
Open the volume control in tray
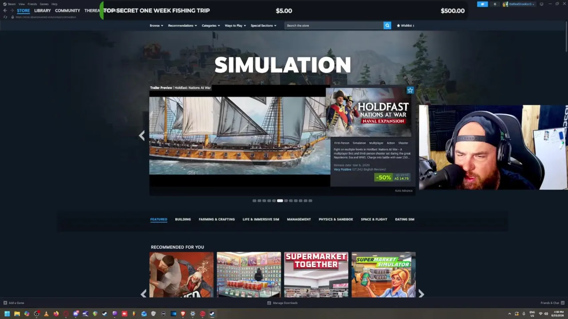[546, 314]
